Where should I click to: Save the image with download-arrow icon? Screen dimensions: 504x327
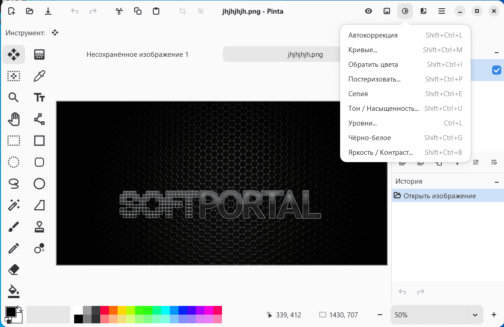(48, 11)
